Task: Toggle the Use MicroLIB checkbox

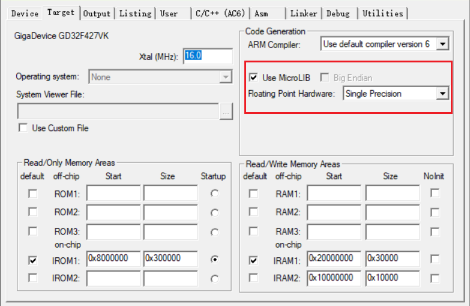Action: (x=254, y=78)
